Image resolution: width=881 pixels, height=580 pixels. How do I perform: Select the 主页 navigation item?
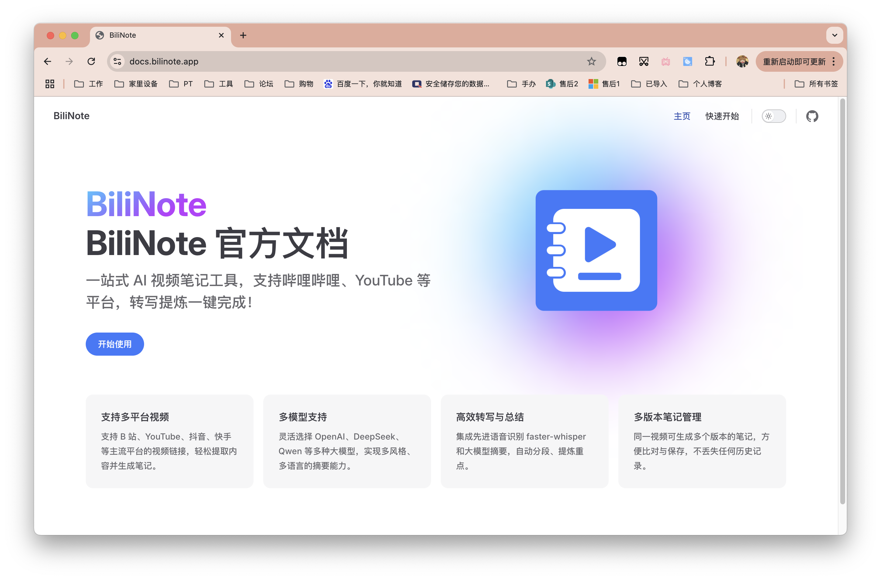(682, 116)
